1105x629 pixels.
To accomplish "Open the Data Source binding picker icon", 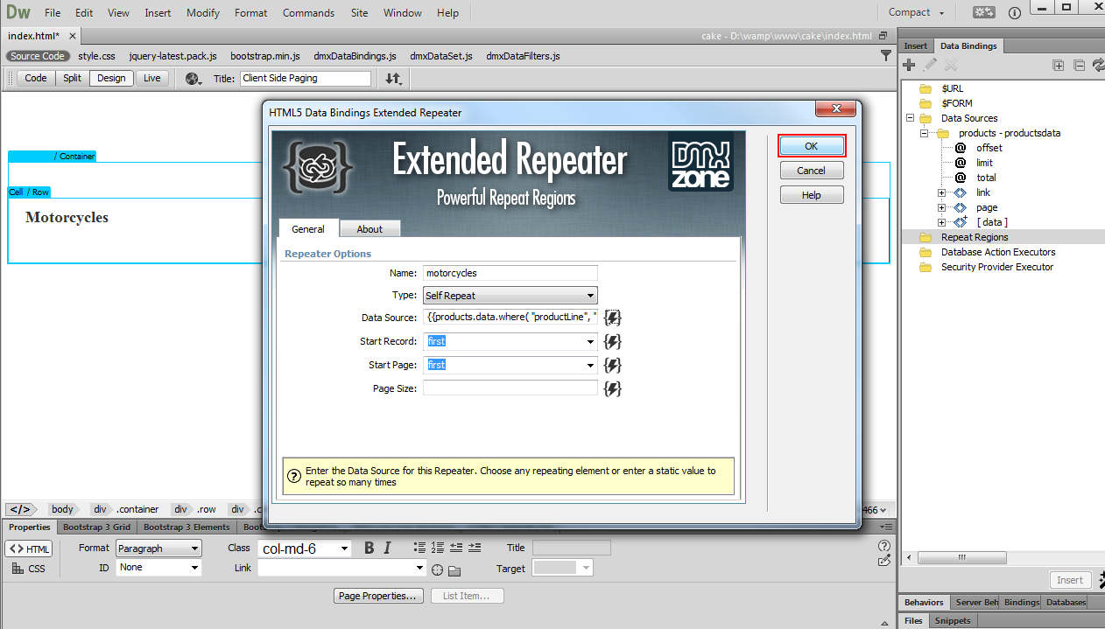I will (613, 318).
